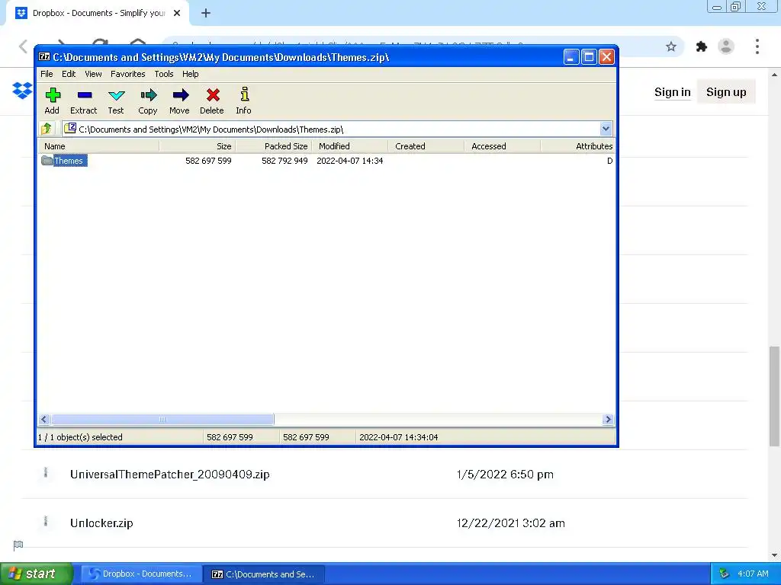Open the View menu
Viewport: 781px width, 585px height.
coord(93,74)
